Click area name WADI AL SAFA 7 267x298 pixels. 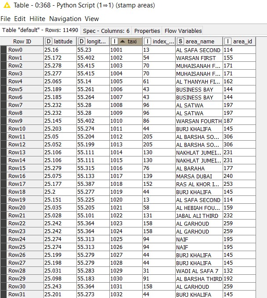coord(199,271)
